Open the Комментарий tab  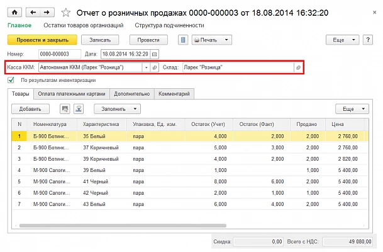coord(174,94)
